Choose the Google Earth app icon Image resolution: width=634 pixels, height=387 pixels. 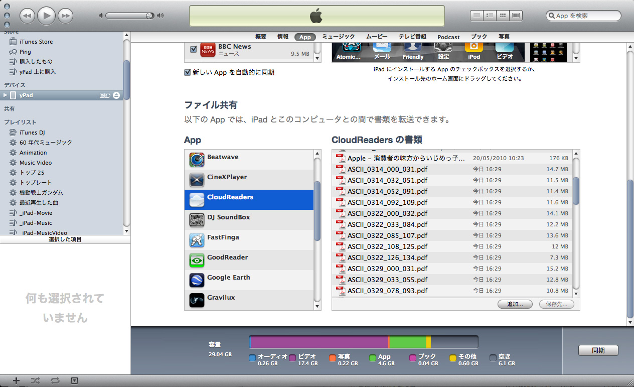197,280
